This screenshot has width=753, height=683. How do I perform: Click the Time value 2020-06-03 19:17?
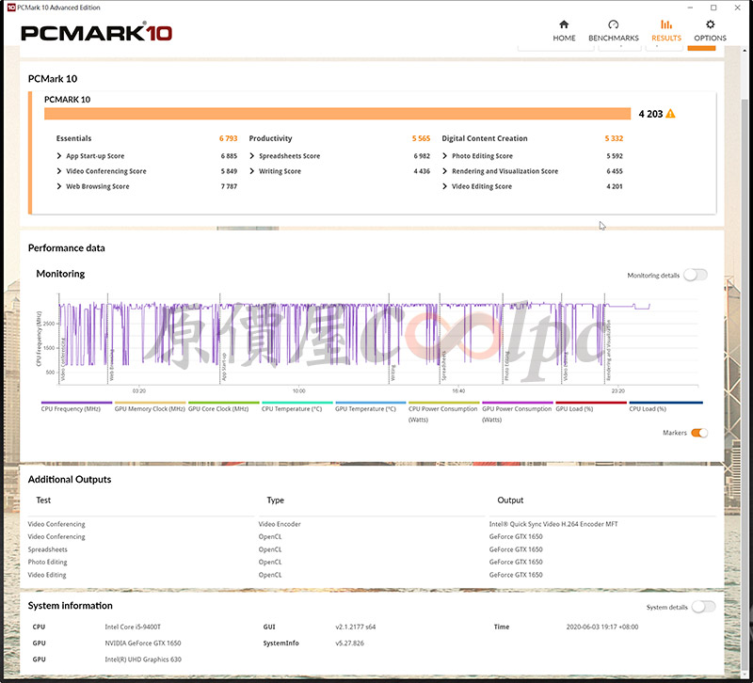click(x=602, y=627)
